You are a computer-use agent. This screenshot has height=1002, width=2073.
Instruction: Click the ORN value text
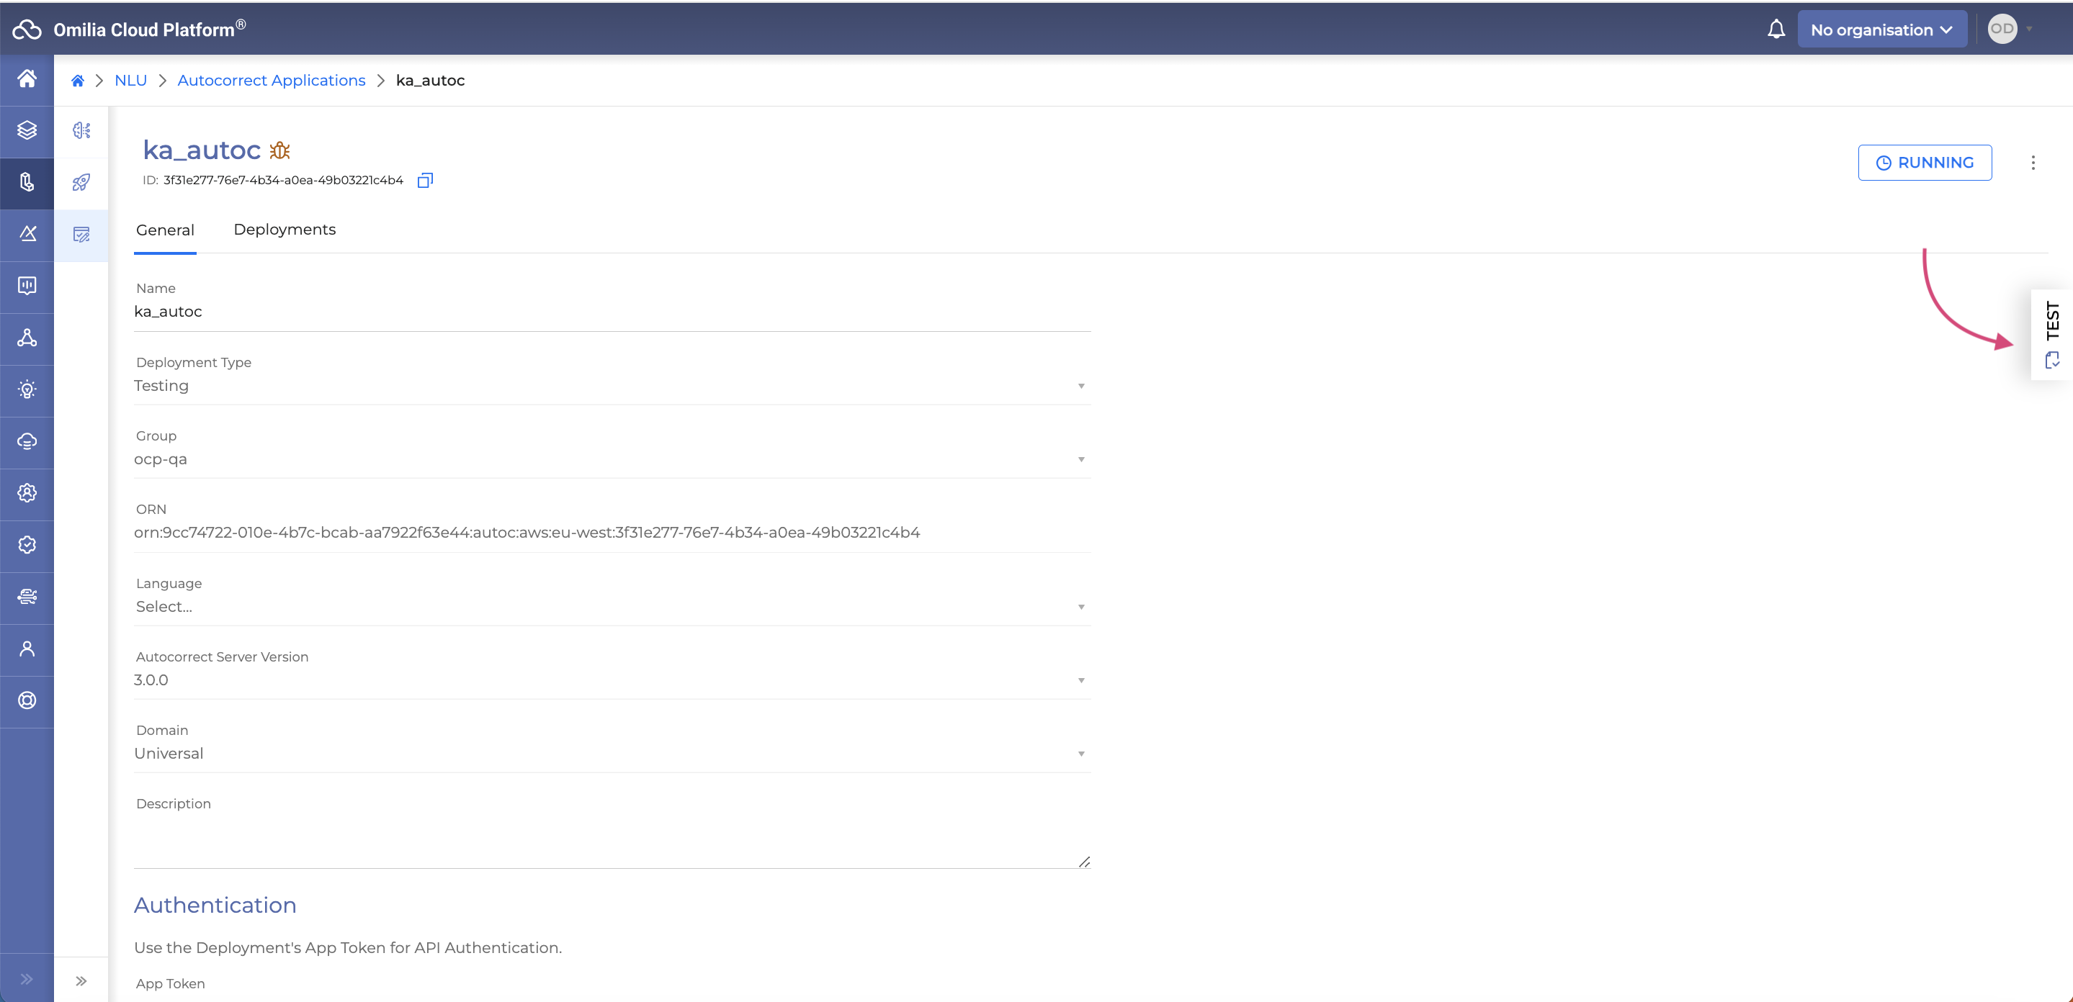coord(527,533)
